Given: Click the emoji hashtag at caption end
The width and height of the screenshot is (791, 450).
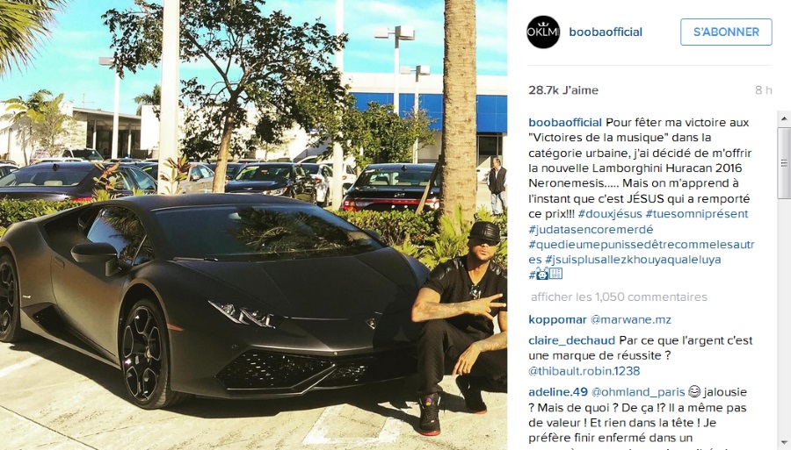Looking at the screenshot, I should [x=545, y=275].
